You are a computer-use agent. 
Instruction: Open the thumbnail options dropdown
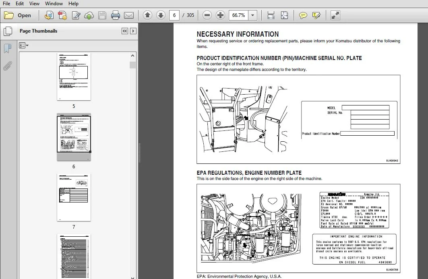point(24,45)
